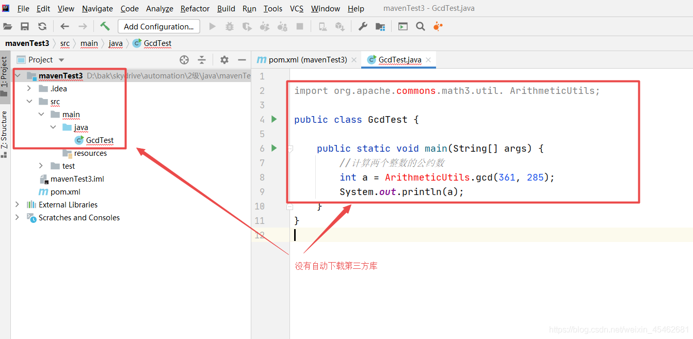This screenshot has height=339, width=693.
Task: Click the run gutter arrow on line 4
Action: pyautogui.click(x=274, y=119)
